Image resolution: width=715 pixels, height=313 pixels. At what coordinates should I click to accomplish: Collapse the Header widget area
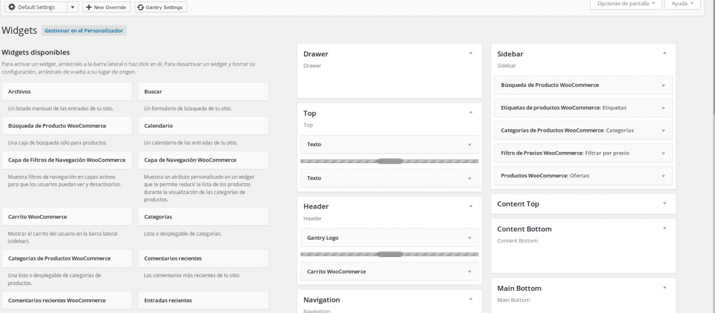[471, 206]
